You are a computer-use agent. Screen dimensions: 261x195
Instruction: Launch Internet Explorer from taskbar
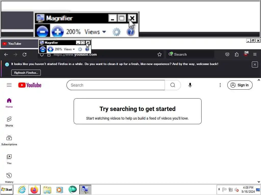(22, 189)
